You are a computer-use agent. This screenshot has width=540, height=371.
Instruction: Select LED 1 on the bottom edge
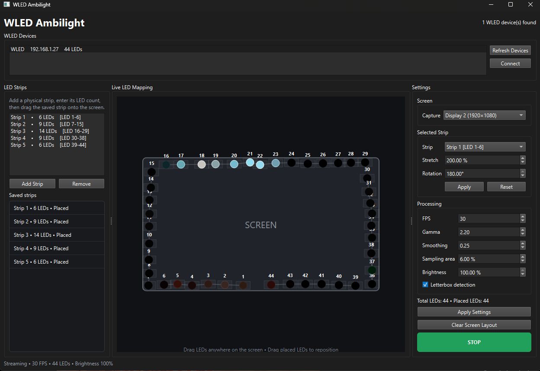tap(243, 285)
